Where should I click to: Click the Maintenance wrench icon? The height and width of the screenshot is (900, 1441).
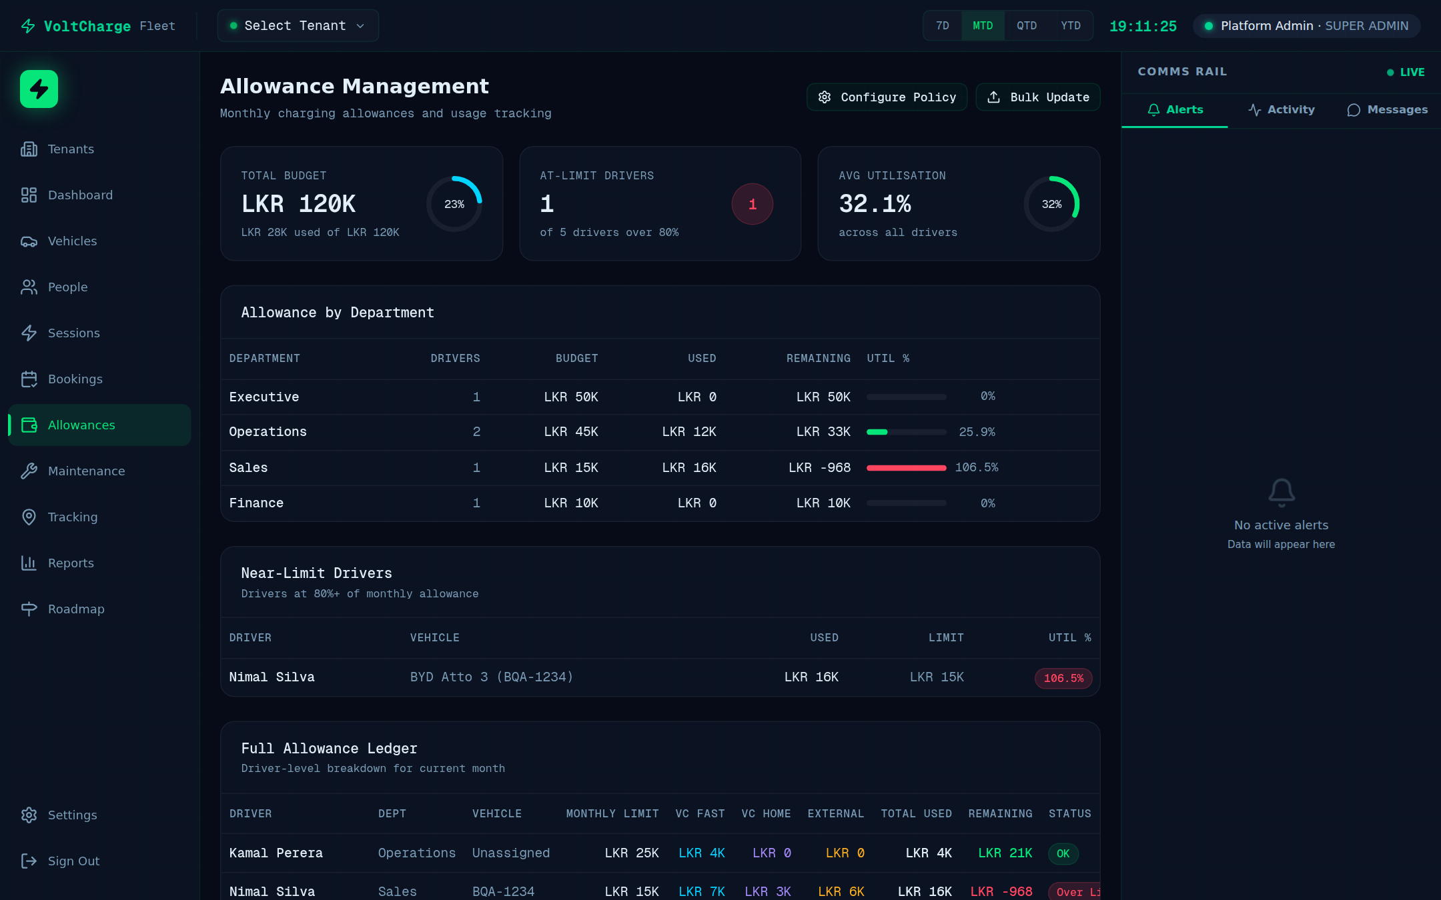click(29, 471)
